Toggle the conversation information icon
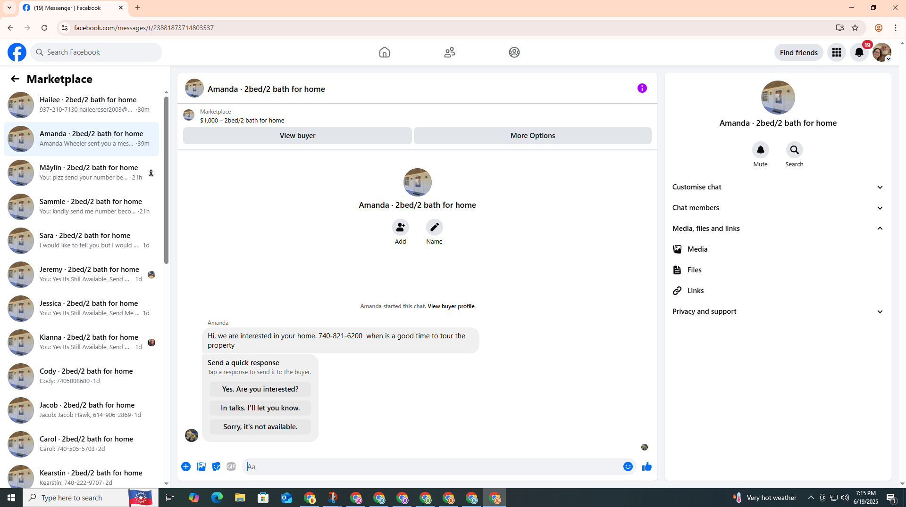The width and height of the screenshot is (906, 507). (642, 88)
